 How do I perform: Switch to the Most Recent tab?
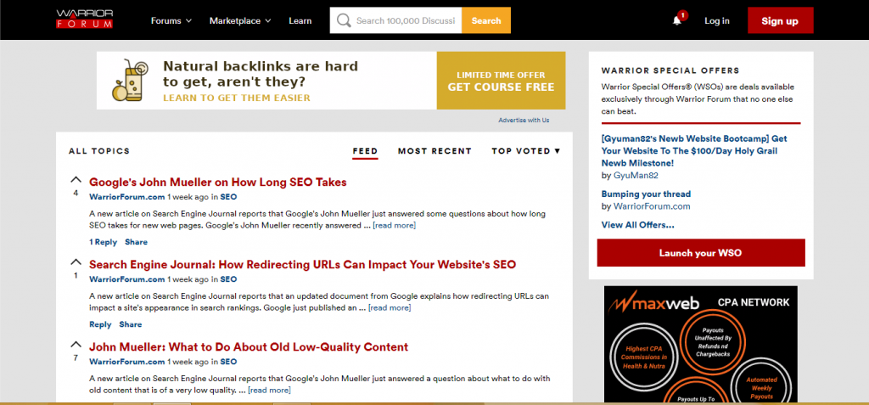pos(434,151)
